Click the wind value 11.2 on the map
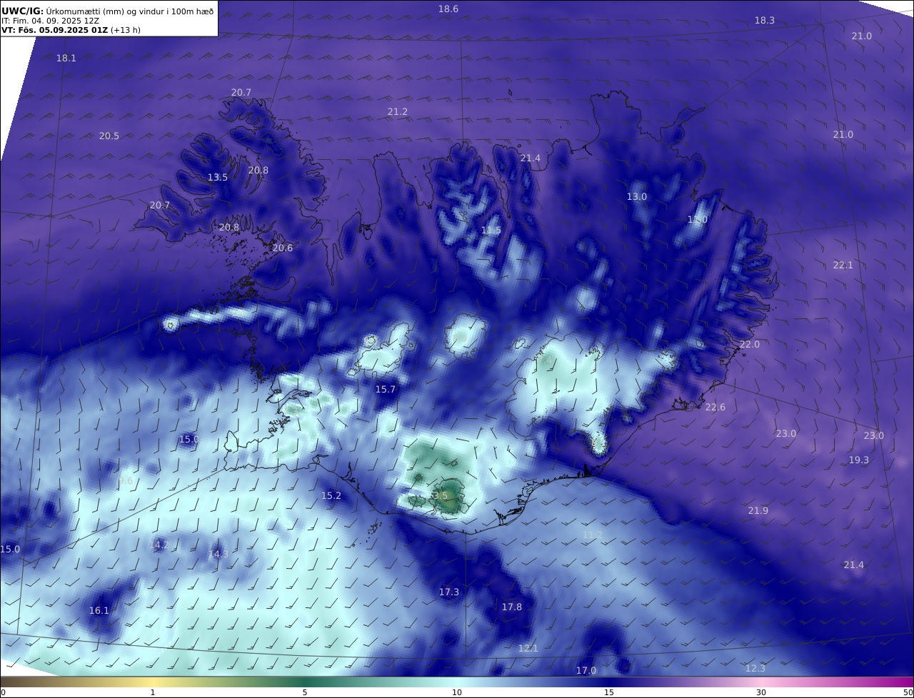The image size is (914, 698). click(593, 535)
